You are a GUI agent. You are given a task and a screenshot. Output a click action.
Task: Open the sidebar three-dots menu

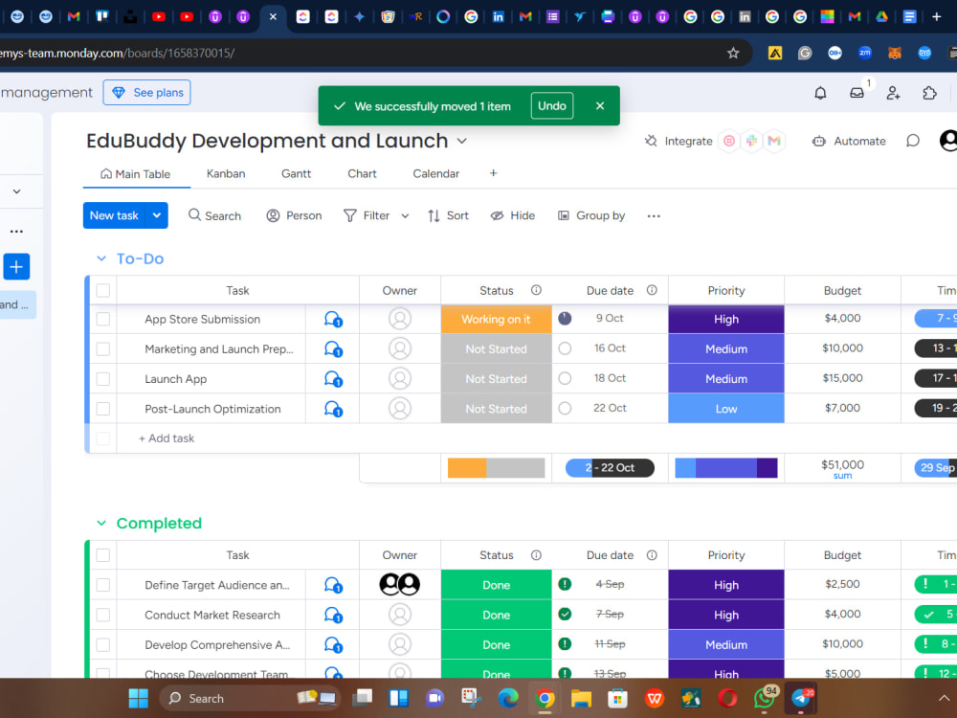point(16,232)
